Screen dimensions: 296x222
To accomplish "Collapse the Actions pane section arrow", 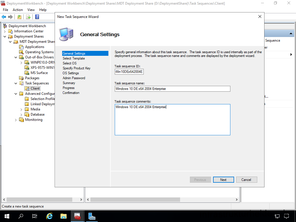I will pyautogui.click(x=291, y=34).
